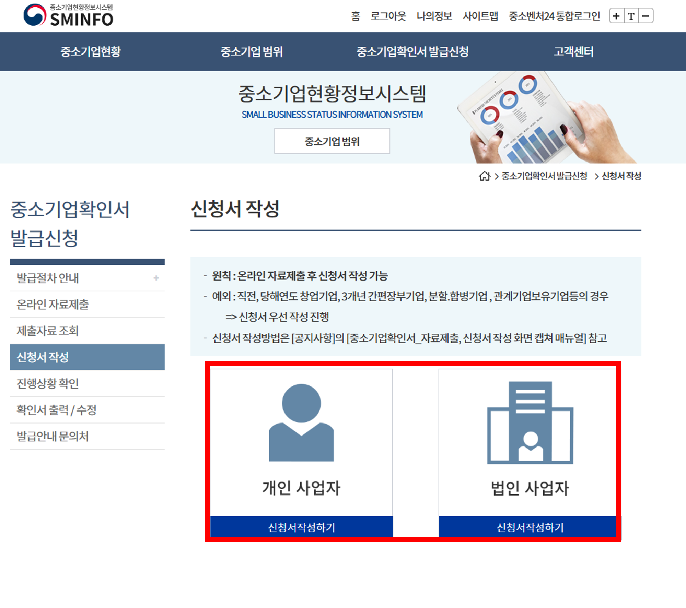Expand 발급절차 안내 submenu plus
This screenshot has height=608, width=686.
tap(156, 278)
